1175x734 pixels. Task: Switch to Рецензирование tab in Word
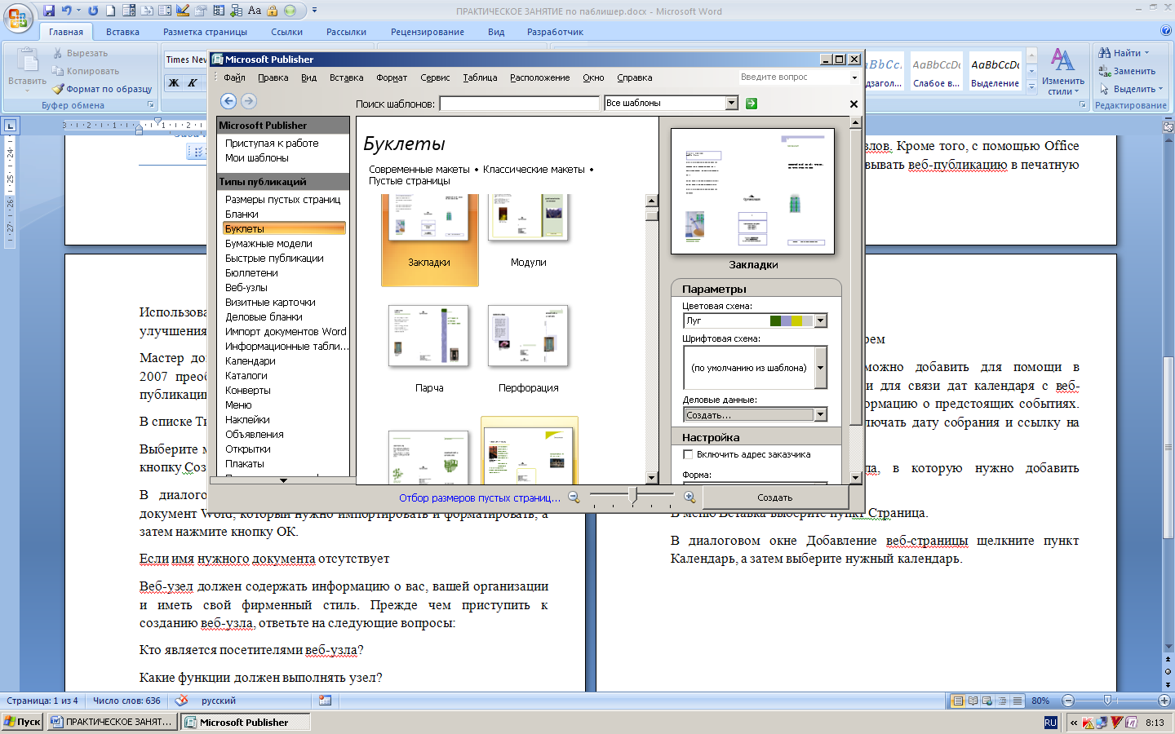click(x=428, y=32)
